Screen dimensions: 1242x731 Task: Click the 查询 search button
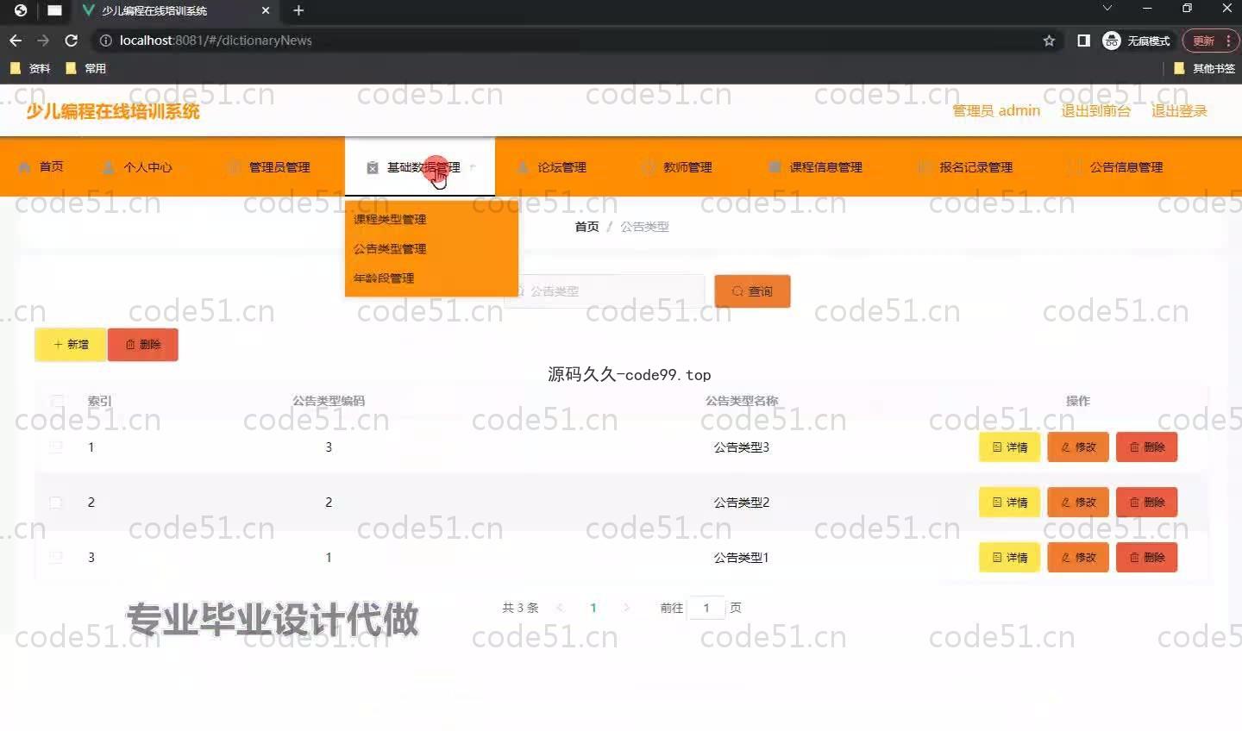coord(752,291)
